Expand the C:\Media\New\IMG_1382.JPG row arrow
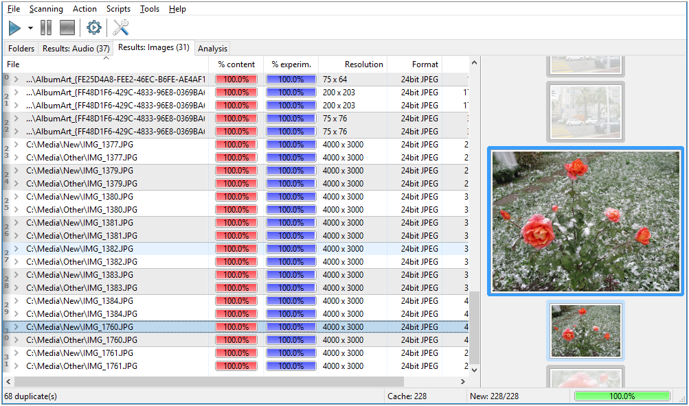This screenshot has width=689, height=406. coord(16,249)
